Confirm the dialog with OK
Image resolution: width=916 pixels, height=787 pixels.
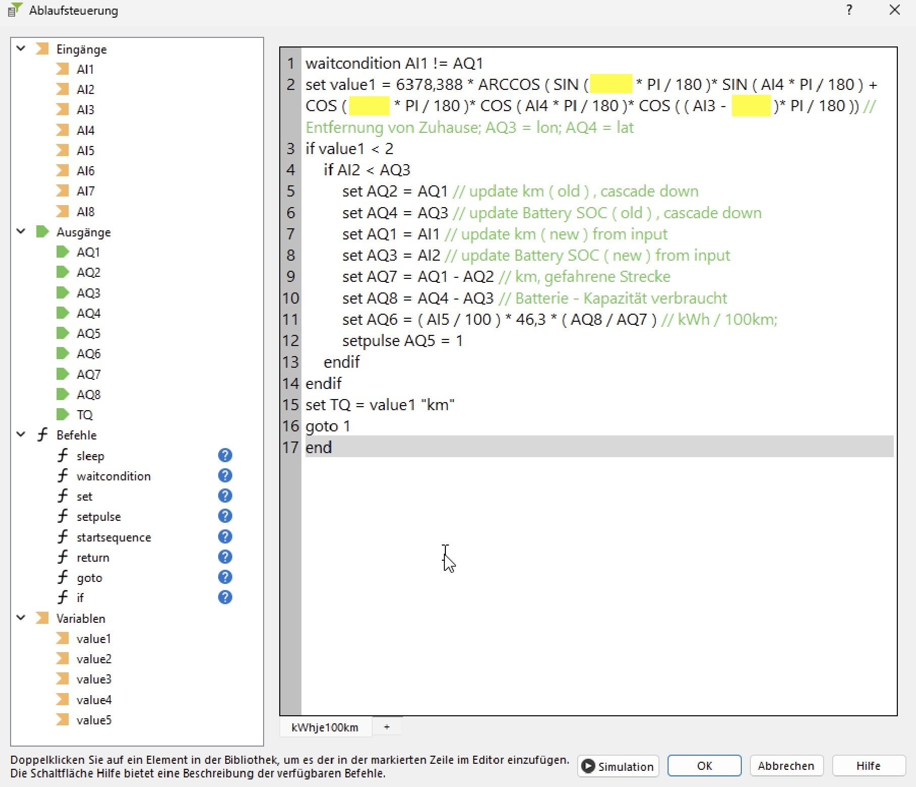704,766
